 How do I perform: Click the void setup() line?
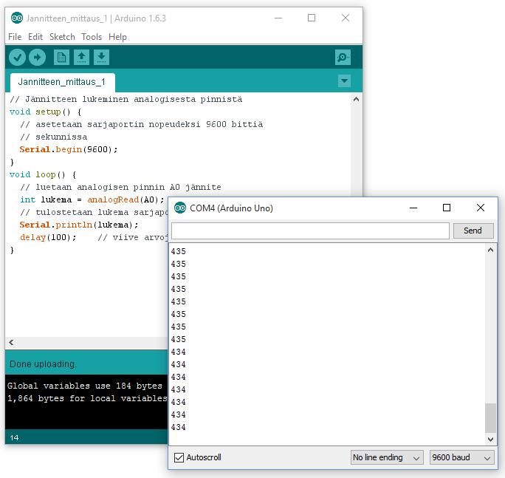coord(46,112)
